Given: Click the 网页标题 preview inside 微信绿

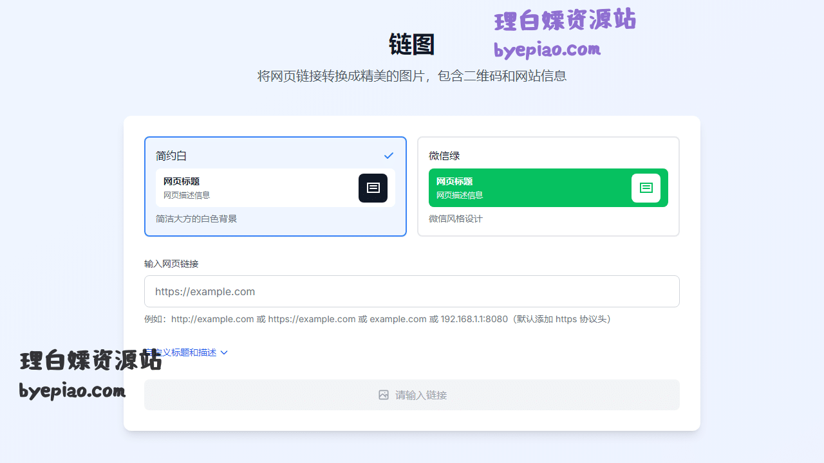Looking at the screenshot, I should click(454, 181).
